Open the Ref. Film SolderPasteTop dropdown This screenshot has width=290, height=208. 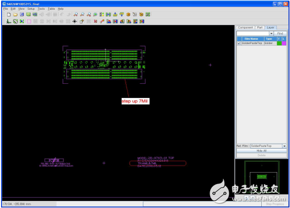click(284, 146)
